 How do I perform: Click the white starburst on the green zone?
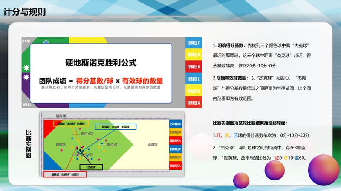26,67
